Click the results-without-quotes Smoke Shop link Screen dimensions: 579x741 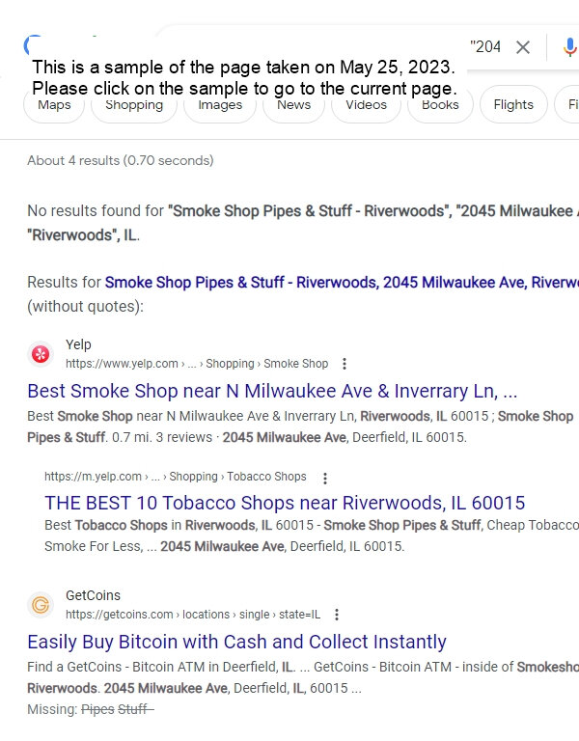342,282
